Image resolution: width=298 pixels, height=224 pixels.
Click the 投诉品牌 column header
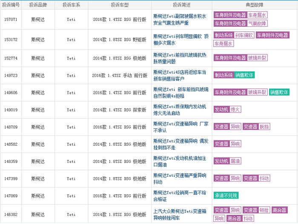(x=38, y=5)
